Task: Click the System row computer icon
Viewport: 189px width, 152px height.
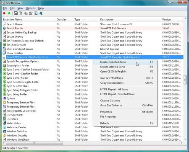Action: tap(5, 98)
